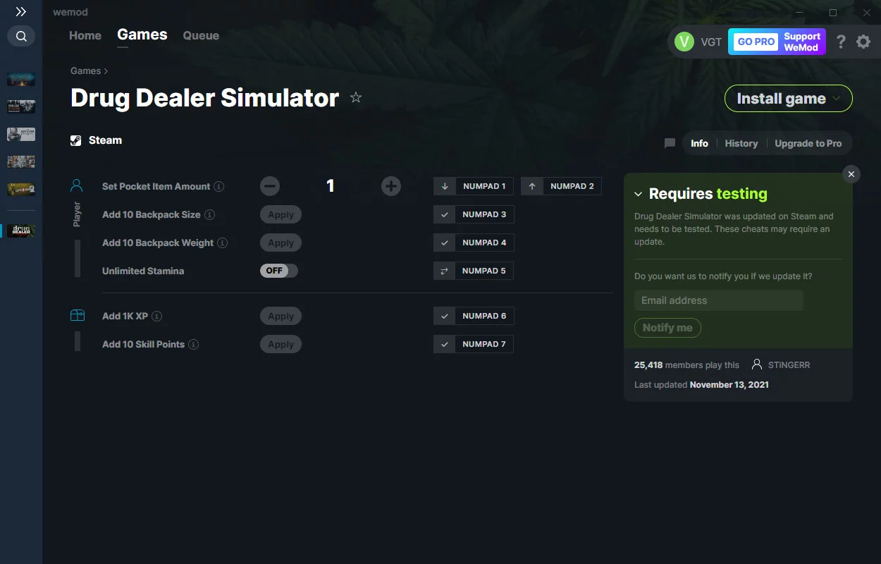Image resolution: width=881 pixels, height=564 pixels.
Task: Open the first game thumbnail in sidebar
Action: (21, 79)
